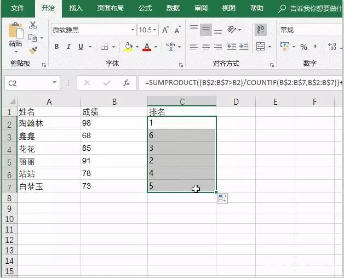This screenshot has height=278, width=344.
Task: Open font size dropdown
Action: point(154,30)
